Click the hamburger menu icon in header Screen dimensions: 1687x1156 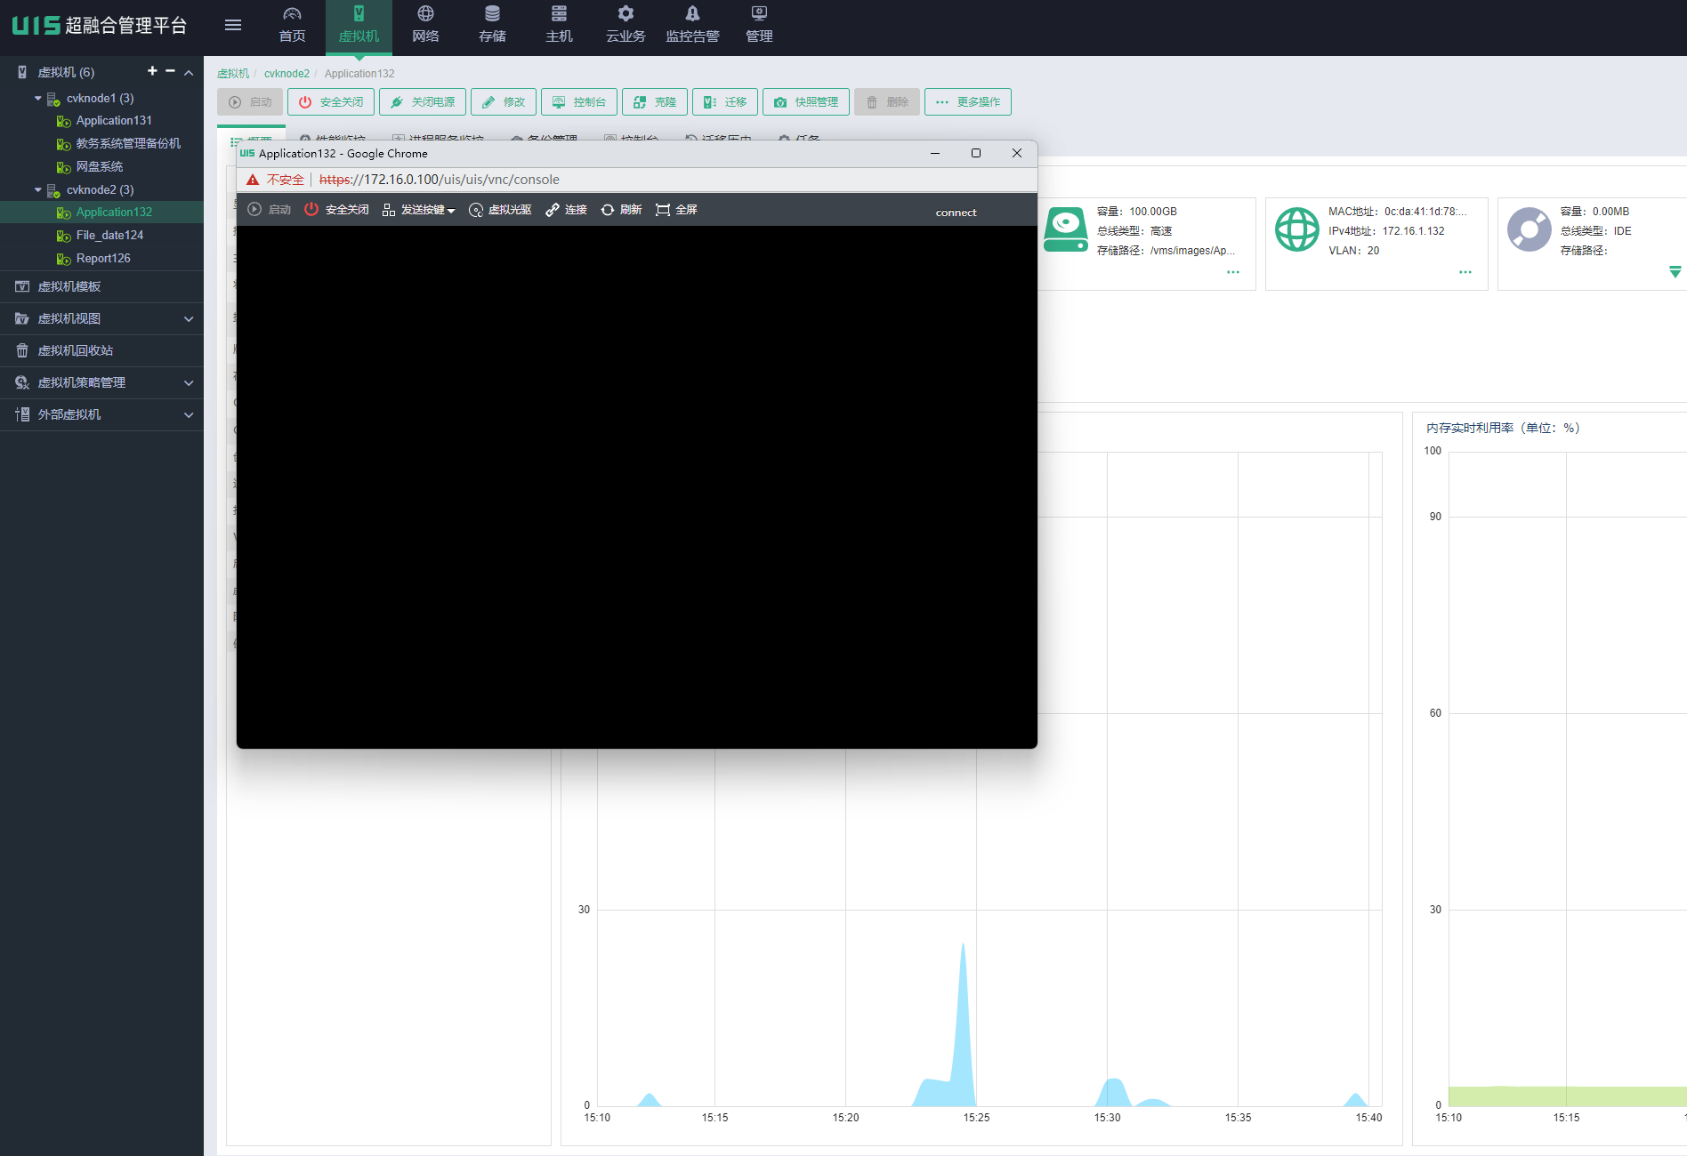click(233, 25)
